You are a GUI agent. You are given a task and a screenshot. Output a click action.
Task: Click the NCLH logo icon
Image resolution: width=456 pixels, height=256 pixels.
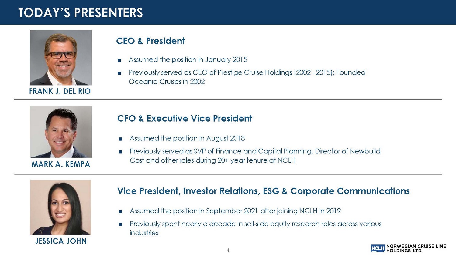point(378,248)
